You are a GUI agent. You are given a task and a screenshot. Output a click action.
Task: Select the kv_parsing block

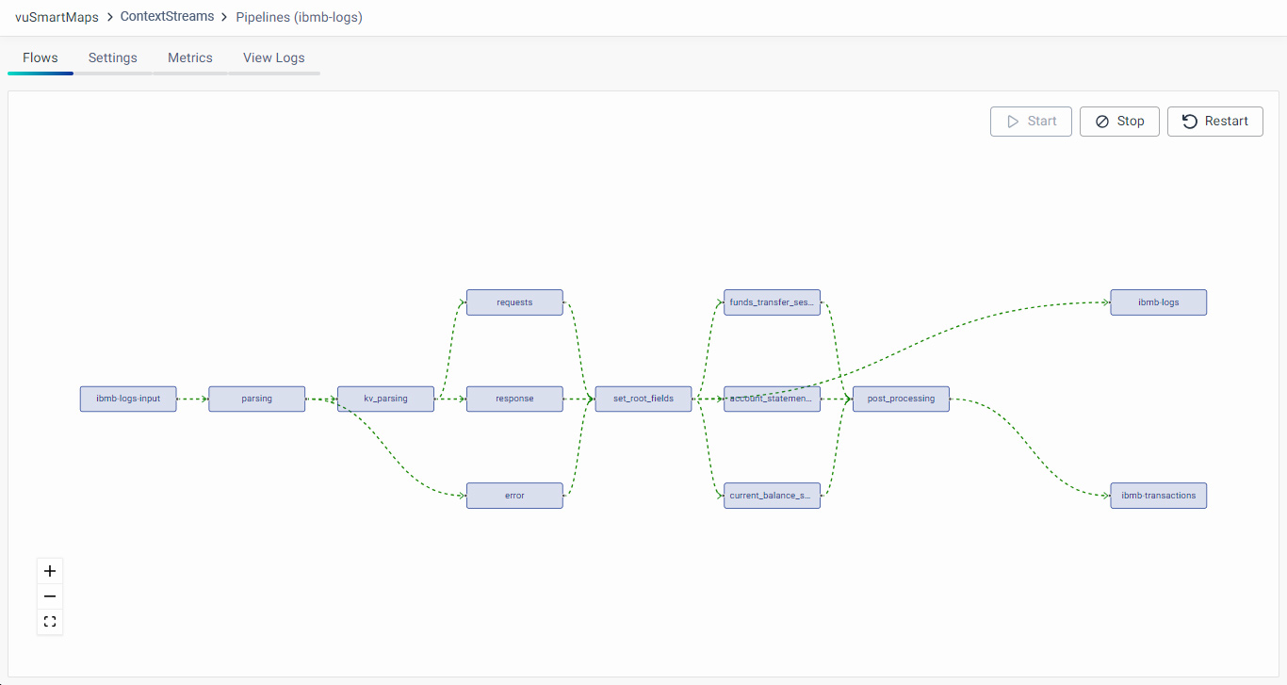pyautogui.click(x=385, y=399)
